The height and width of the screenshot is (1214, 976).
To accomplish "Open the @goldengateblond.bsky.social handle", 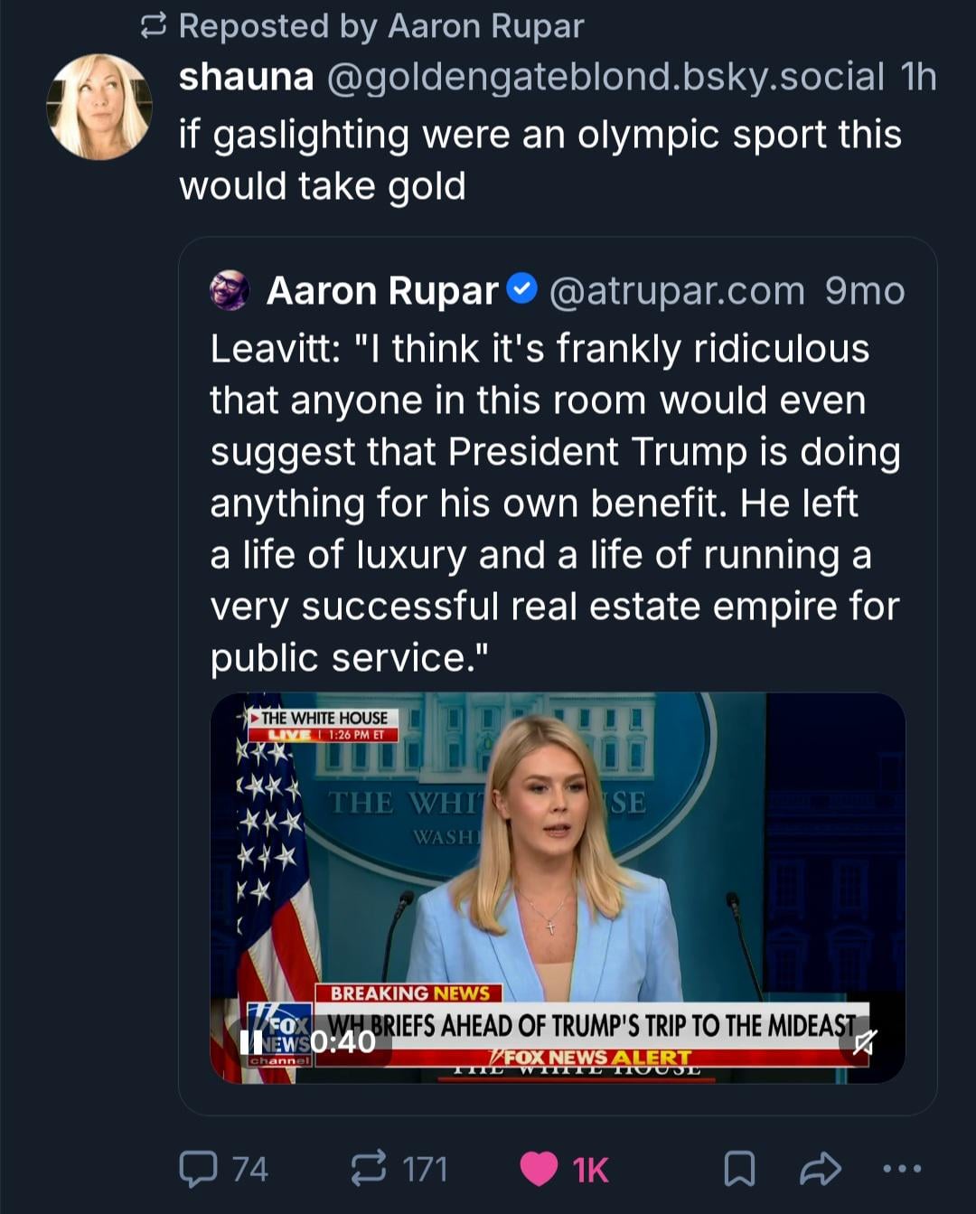I will 604,78.
